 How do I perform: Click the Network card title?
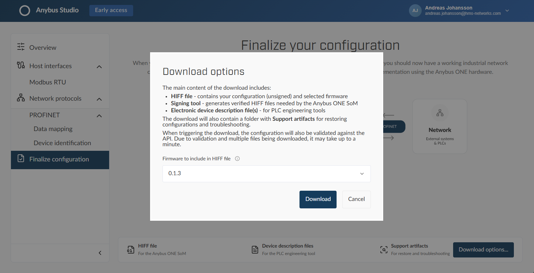[440, 130]
